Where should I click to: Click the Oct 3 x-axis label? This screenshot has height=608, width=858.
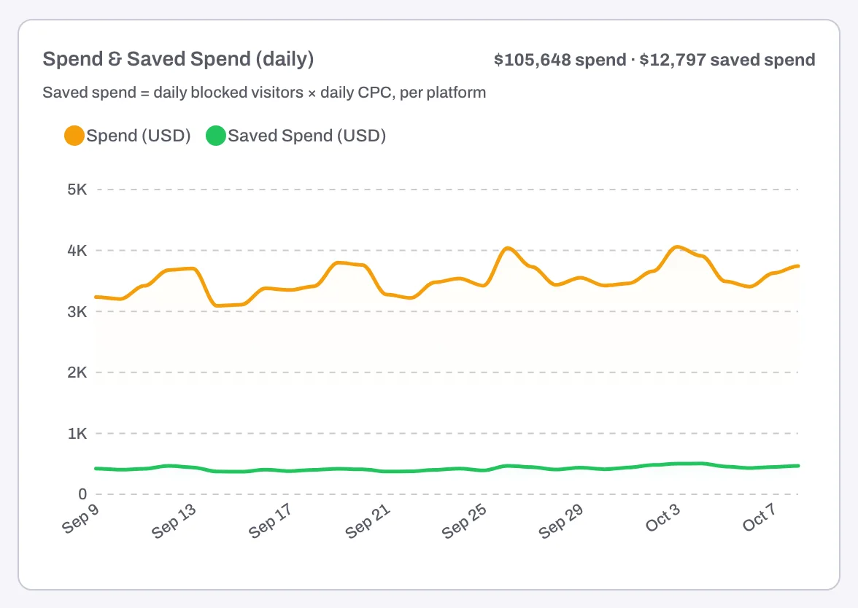point(662,518)
